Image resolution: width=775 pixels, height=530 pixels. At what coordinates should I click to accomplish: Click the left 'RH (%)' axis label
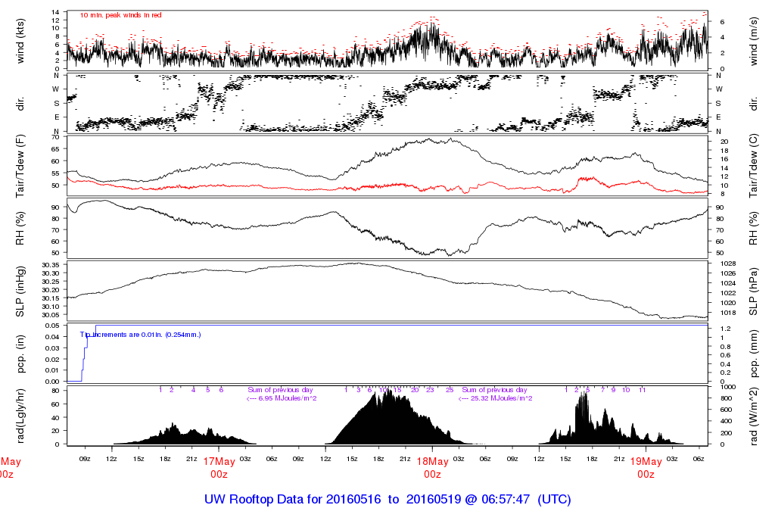pyautogui.click(x=20, y=229)
